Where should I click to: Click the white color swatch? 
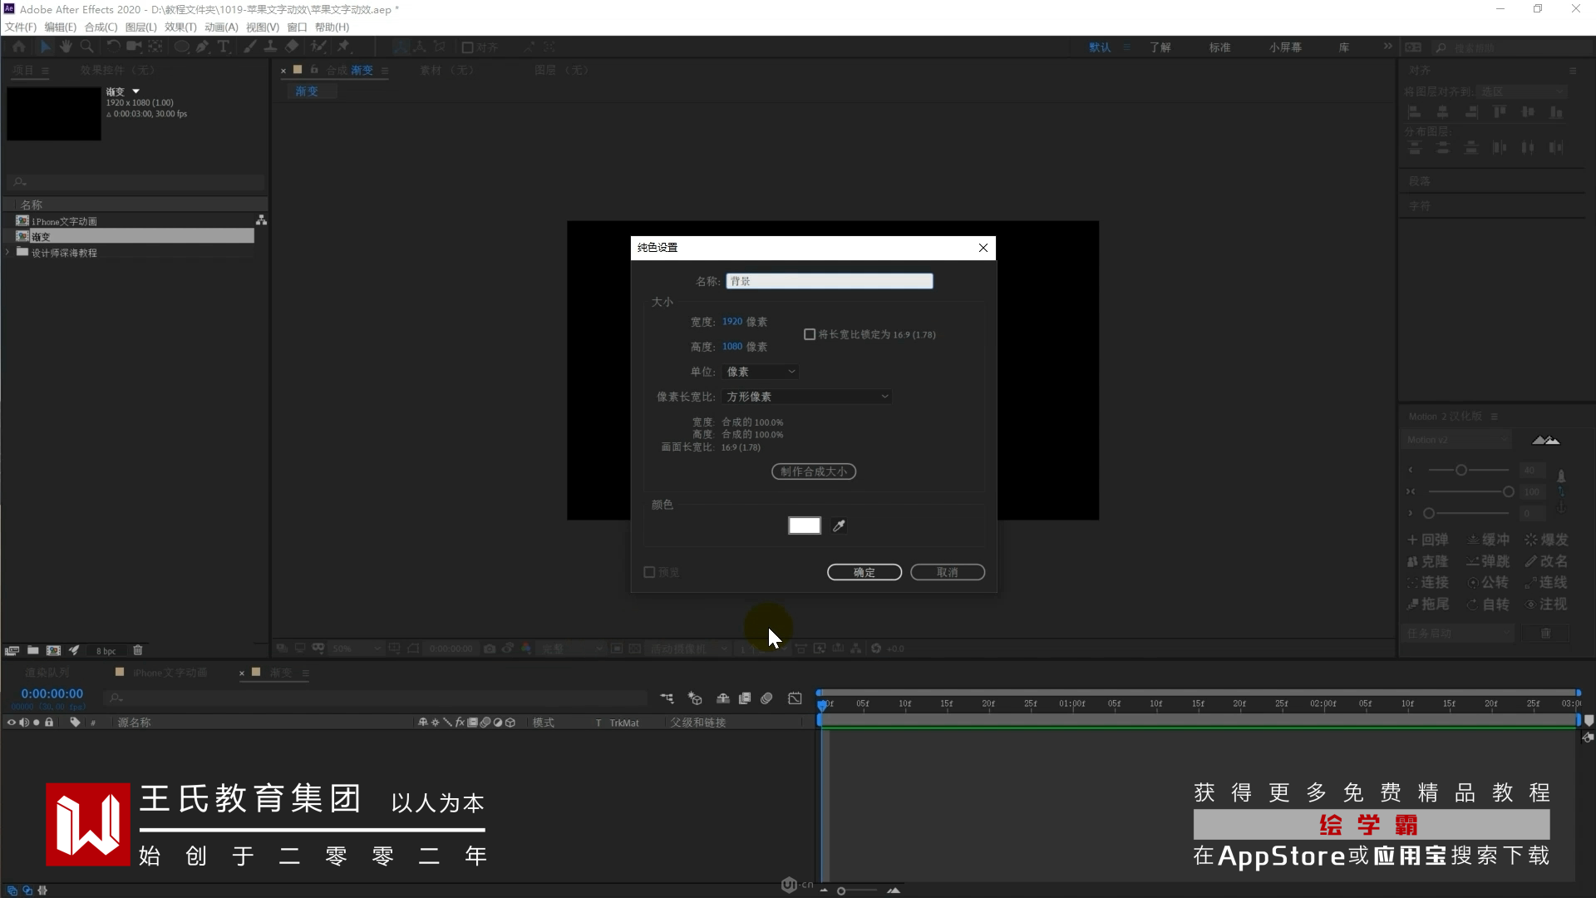click(804, 525)
